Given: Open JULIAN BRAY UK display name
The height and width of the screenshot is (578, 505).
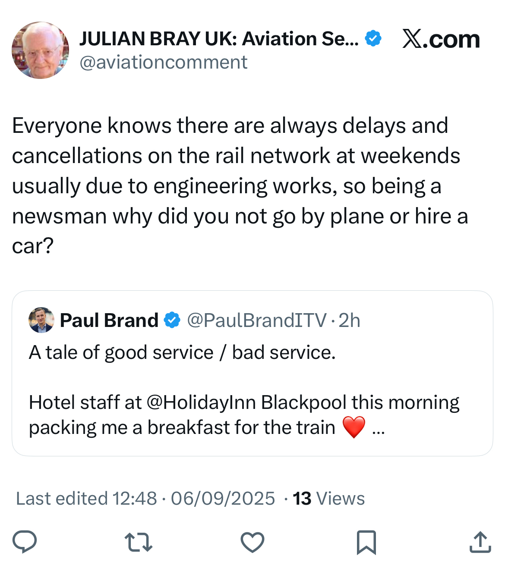Looking at the screenshot, I should (218, 39).
